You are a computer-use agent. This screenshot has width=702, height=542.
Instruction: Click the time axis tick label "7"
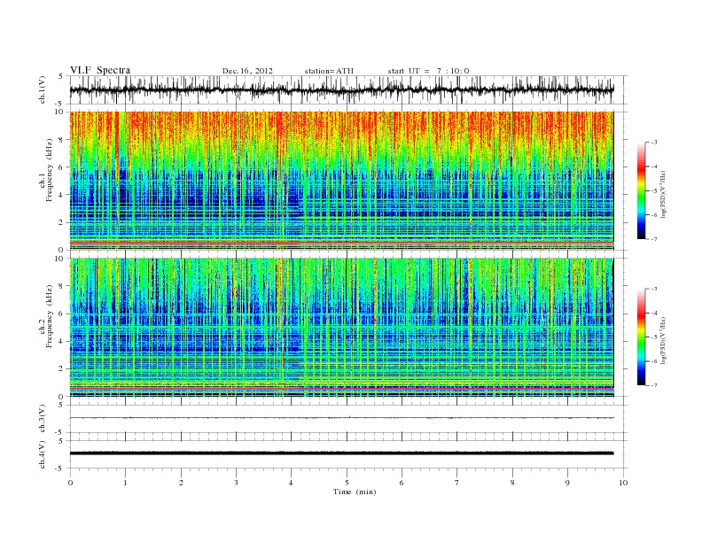457,483
